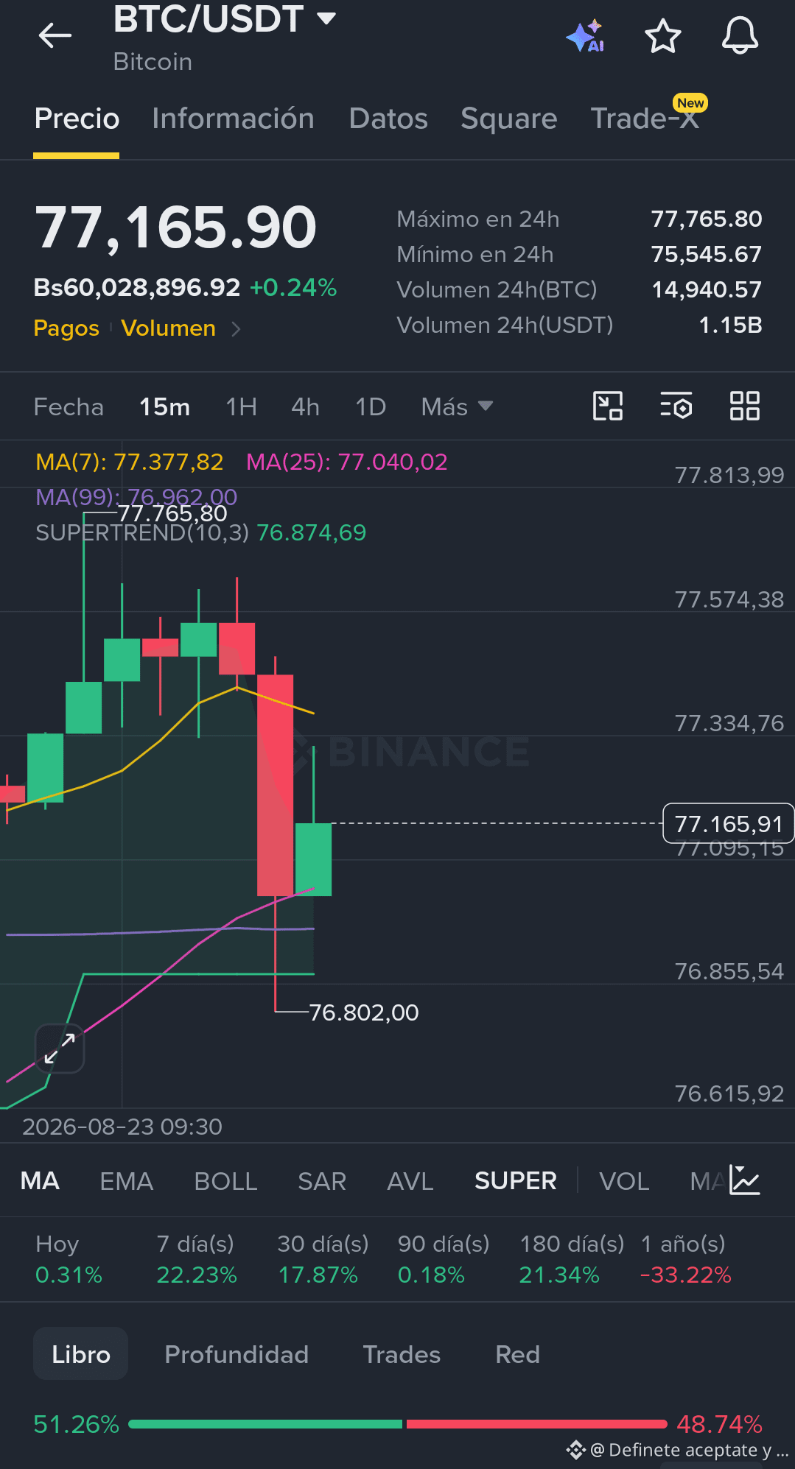Tap the buy/sell ratio bar

pos(398,1424)
